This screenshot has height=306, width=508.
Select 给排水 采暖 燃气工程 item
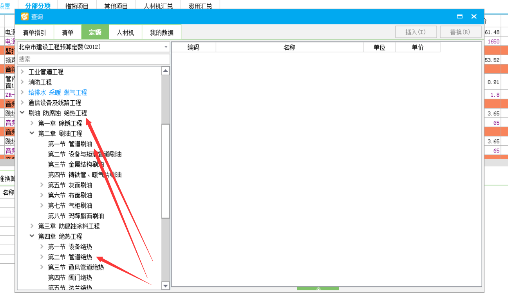coord(58,92)
